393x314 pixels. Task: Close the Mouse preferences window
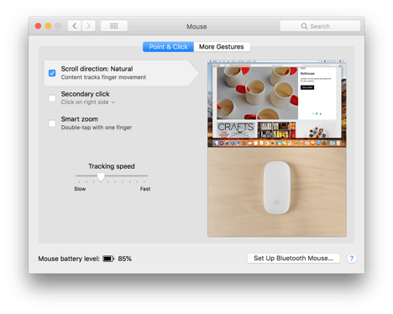click(x=38, y=26)
